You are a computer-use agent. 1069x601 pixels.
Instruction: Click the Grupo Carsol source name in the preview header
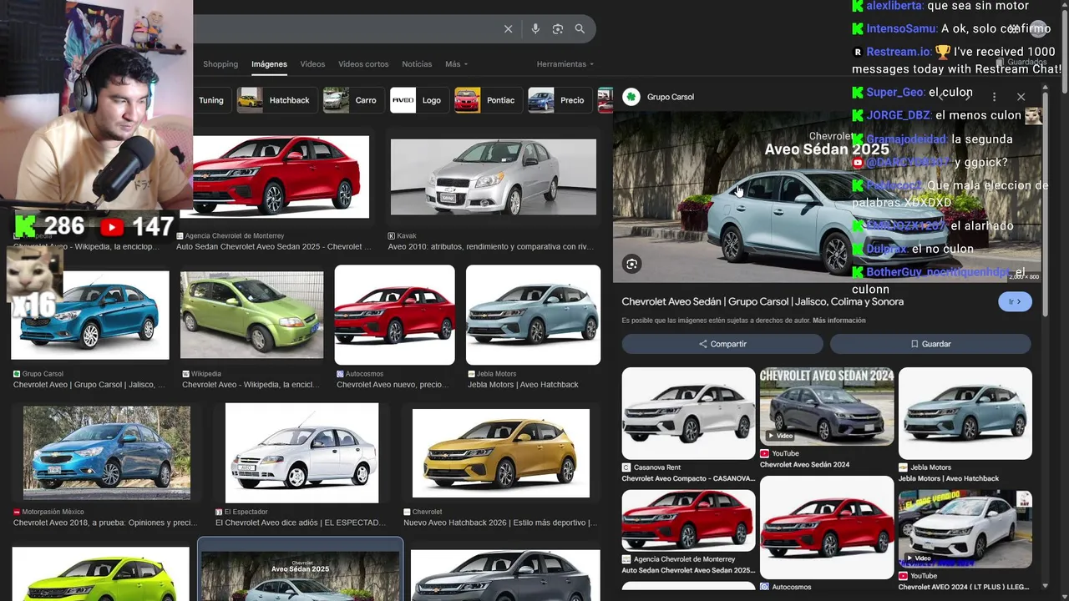click(x=670, y=97)
